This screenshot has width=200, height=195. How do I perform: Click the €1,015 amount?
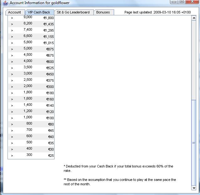pyautogui.click(x=49, y=43)
